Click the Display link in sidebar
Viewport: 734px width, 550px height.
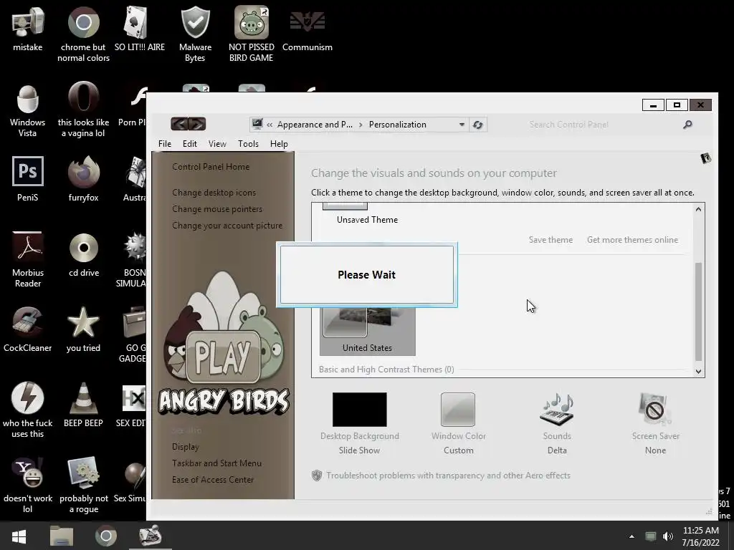(x=186, y=447)
